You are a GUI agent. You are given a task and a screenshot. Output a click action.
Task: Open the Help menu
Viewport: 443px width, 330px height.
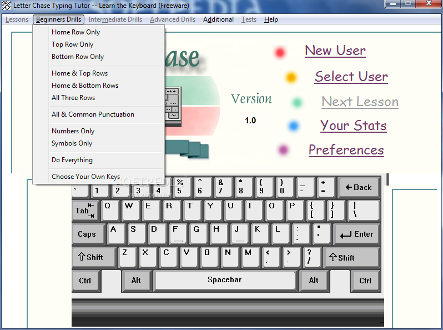pos(271,19)
